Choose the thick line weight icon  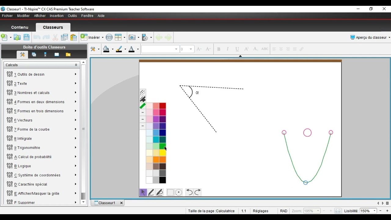tap(143, 99)
